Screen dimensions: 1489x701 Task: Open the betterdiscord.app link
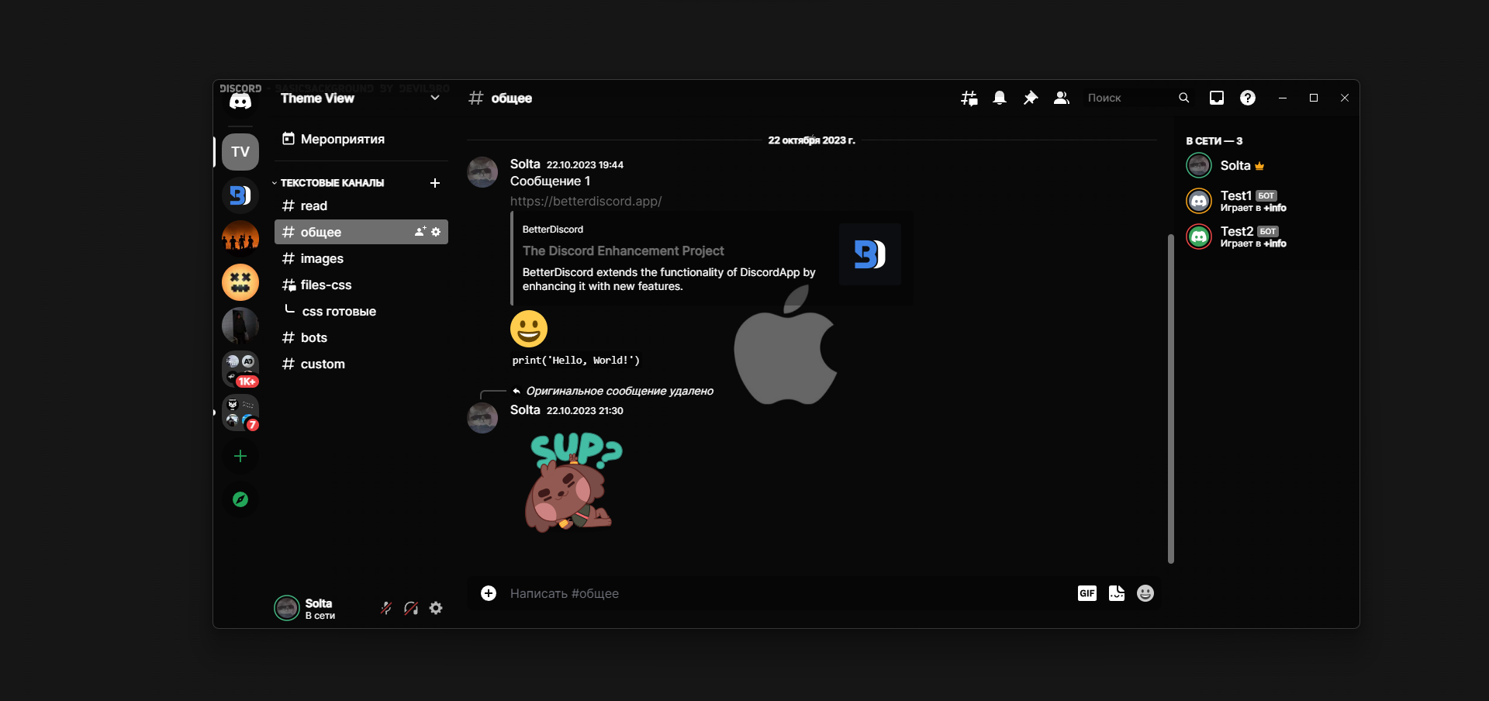pos(586,201)
